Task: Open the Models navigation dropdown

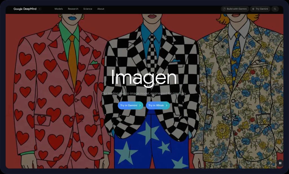Action: [58, 9]
